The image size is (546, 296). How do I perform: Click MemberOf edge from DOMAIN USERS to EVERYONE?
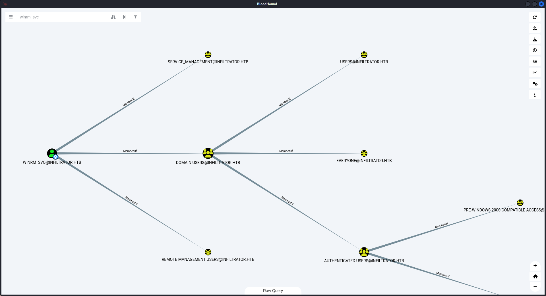coord(286,151)
